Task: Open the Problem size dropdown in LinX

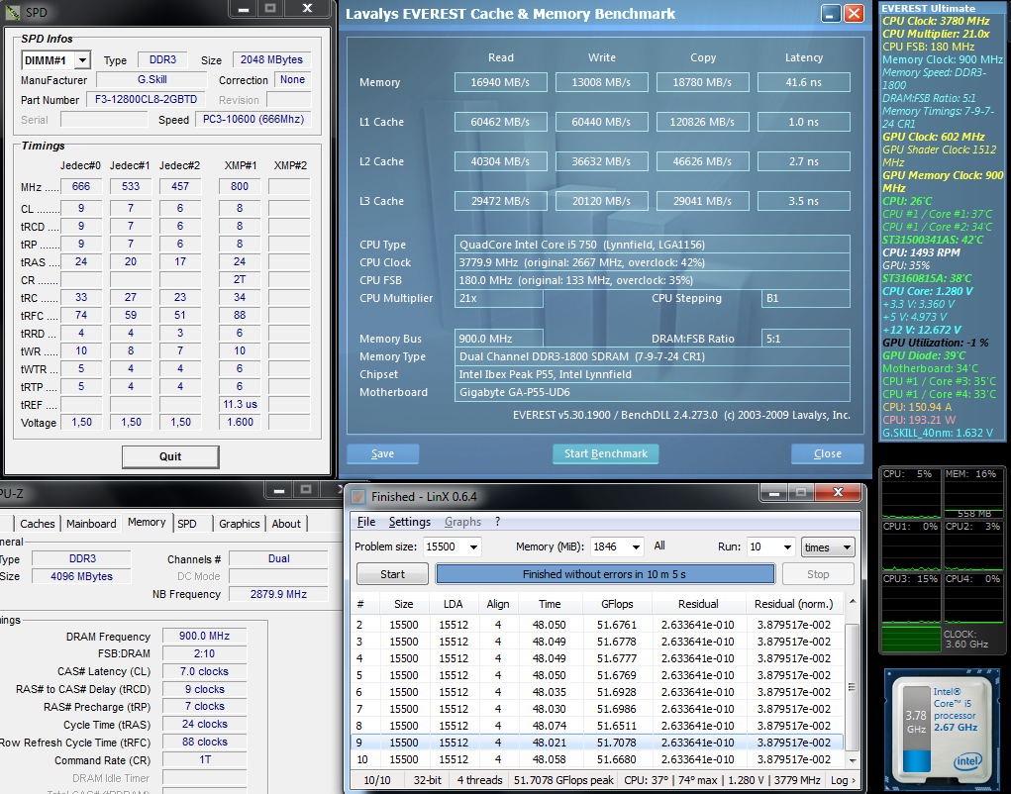Action: tap(473, 547)
